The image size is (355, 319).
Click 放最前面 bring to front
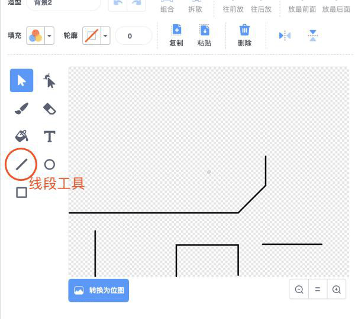click(302, 6)
